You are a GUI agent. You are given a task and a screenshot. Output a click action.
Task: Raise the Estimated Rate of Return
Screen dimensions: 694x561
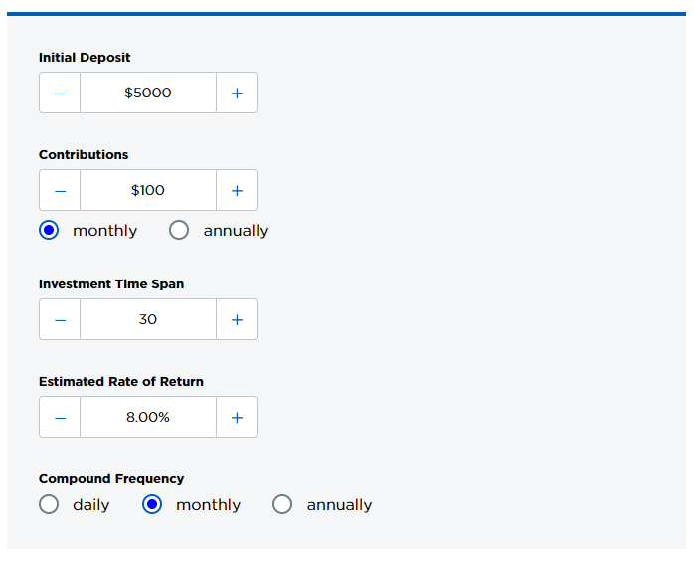[x=237, y=417]
